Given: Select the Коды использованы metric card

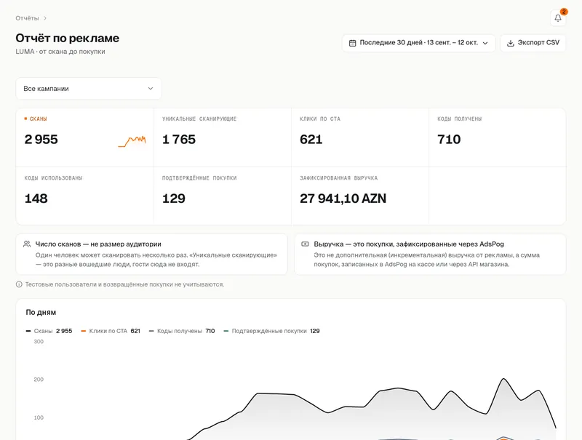Looking at the screenshot, I should point(84,196).
